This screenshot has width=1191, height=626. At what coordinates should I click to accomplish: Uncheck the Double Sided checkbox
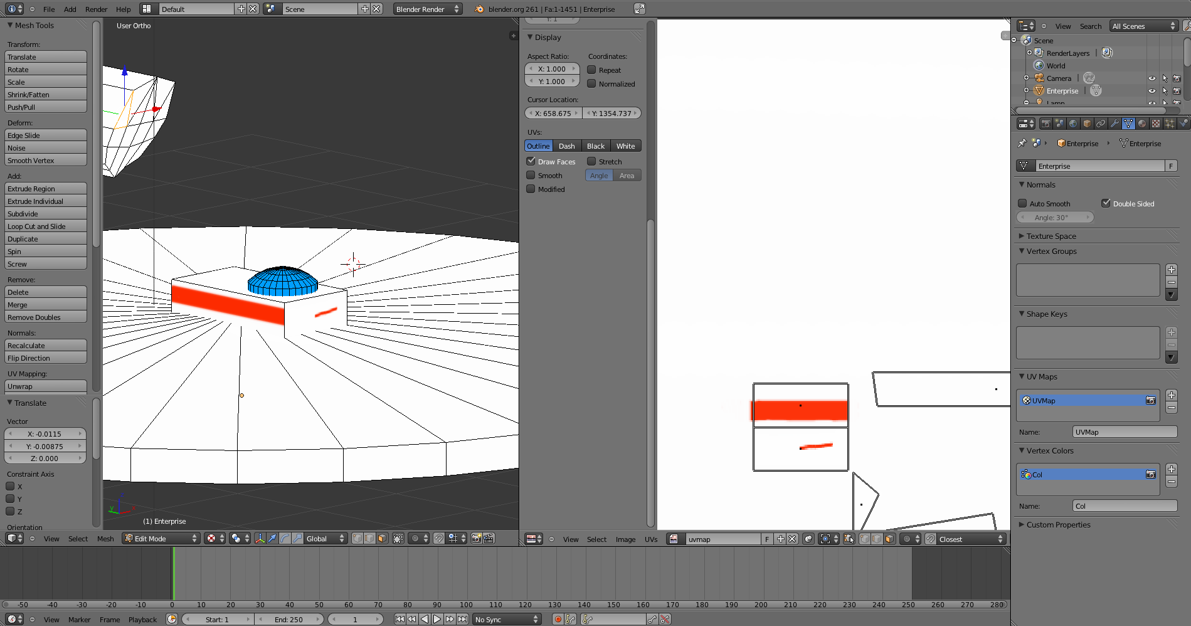tap(1106, 203)
